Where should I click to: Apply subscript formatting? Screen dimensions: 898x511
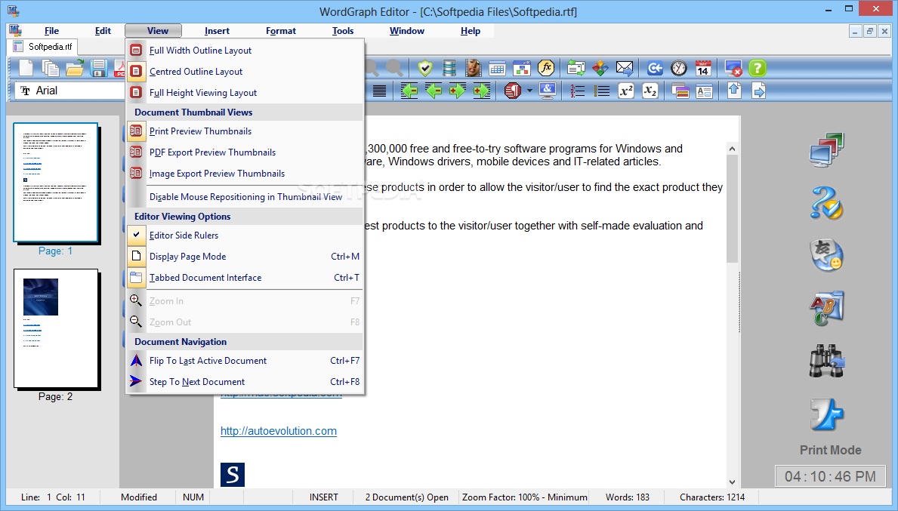coord(650,91)
